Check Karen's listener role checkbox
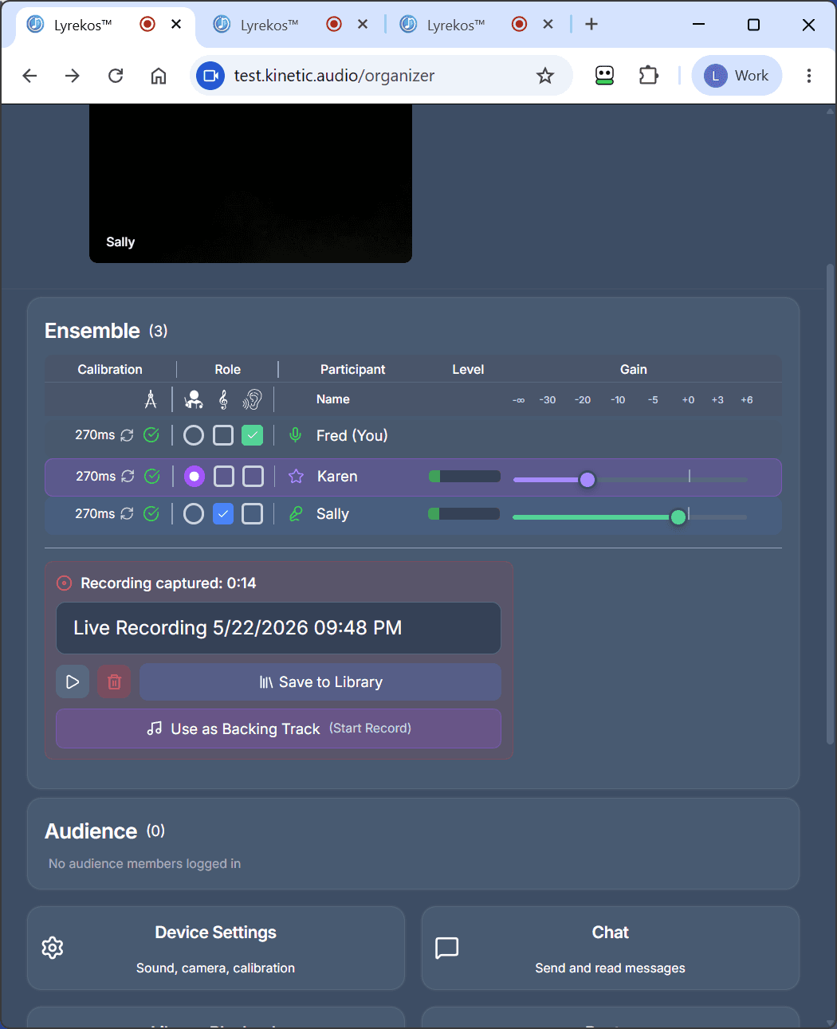Image resolution: width=837 pixels, height=1029 pixels. [x=253, y=477]
